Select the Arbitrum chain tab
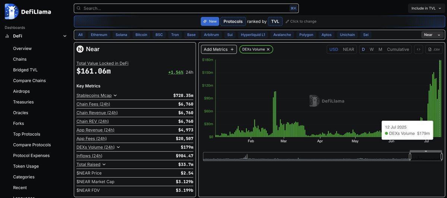Viewport: 447px width, 198px height. 212,35
